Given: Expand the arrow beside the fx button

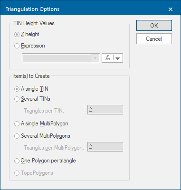Looking at the screenshot, I should (x=118, y=58).
